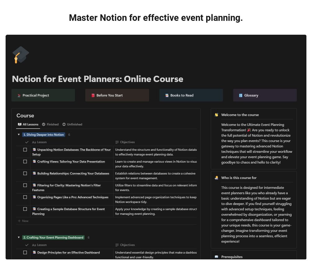
Task: Check the Filtering for Clarity lesson checkbox
Action: pyautogui.click(x=25, y=185)
